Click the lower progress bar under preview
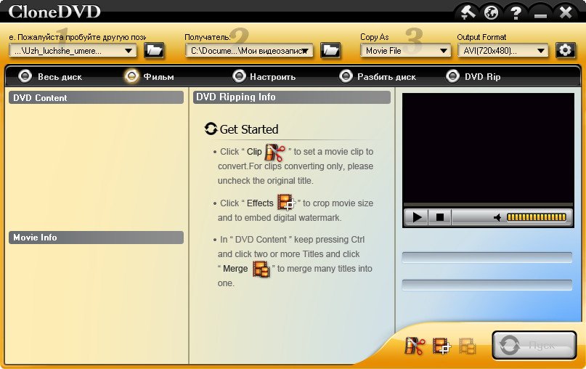586x369 pixels. 487,285
